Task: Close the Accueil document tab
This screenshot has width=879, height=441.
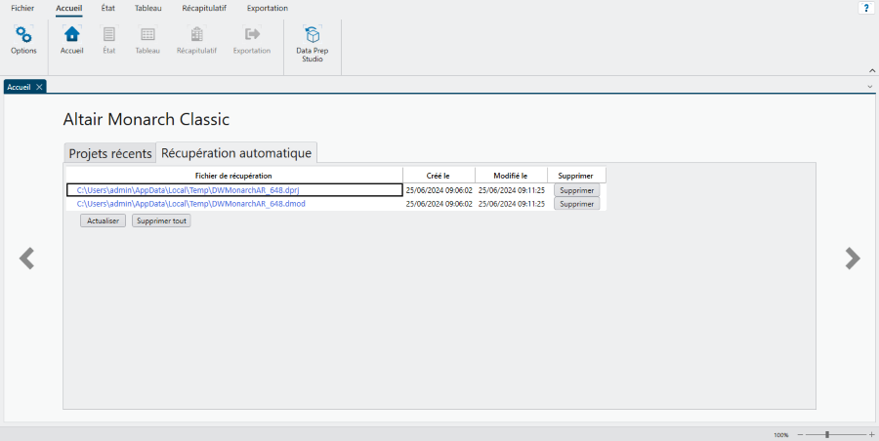Action: click(x=39, y=87)
